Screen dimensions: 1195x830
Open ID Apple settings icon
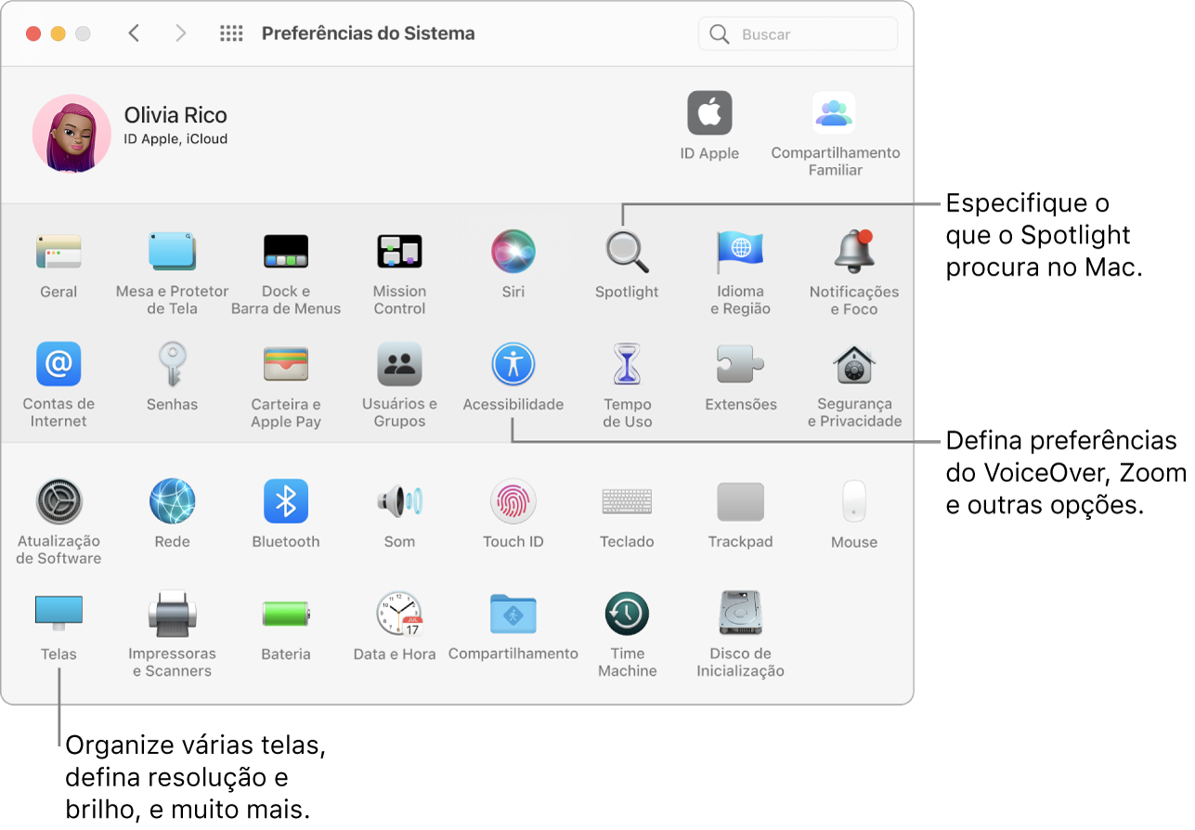click(x=709, y=113)
